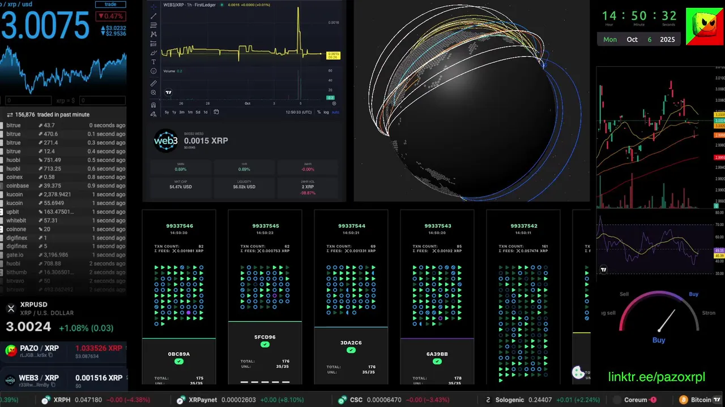Select the 1m time range
The image size is (725, 407).
[190, 112]
